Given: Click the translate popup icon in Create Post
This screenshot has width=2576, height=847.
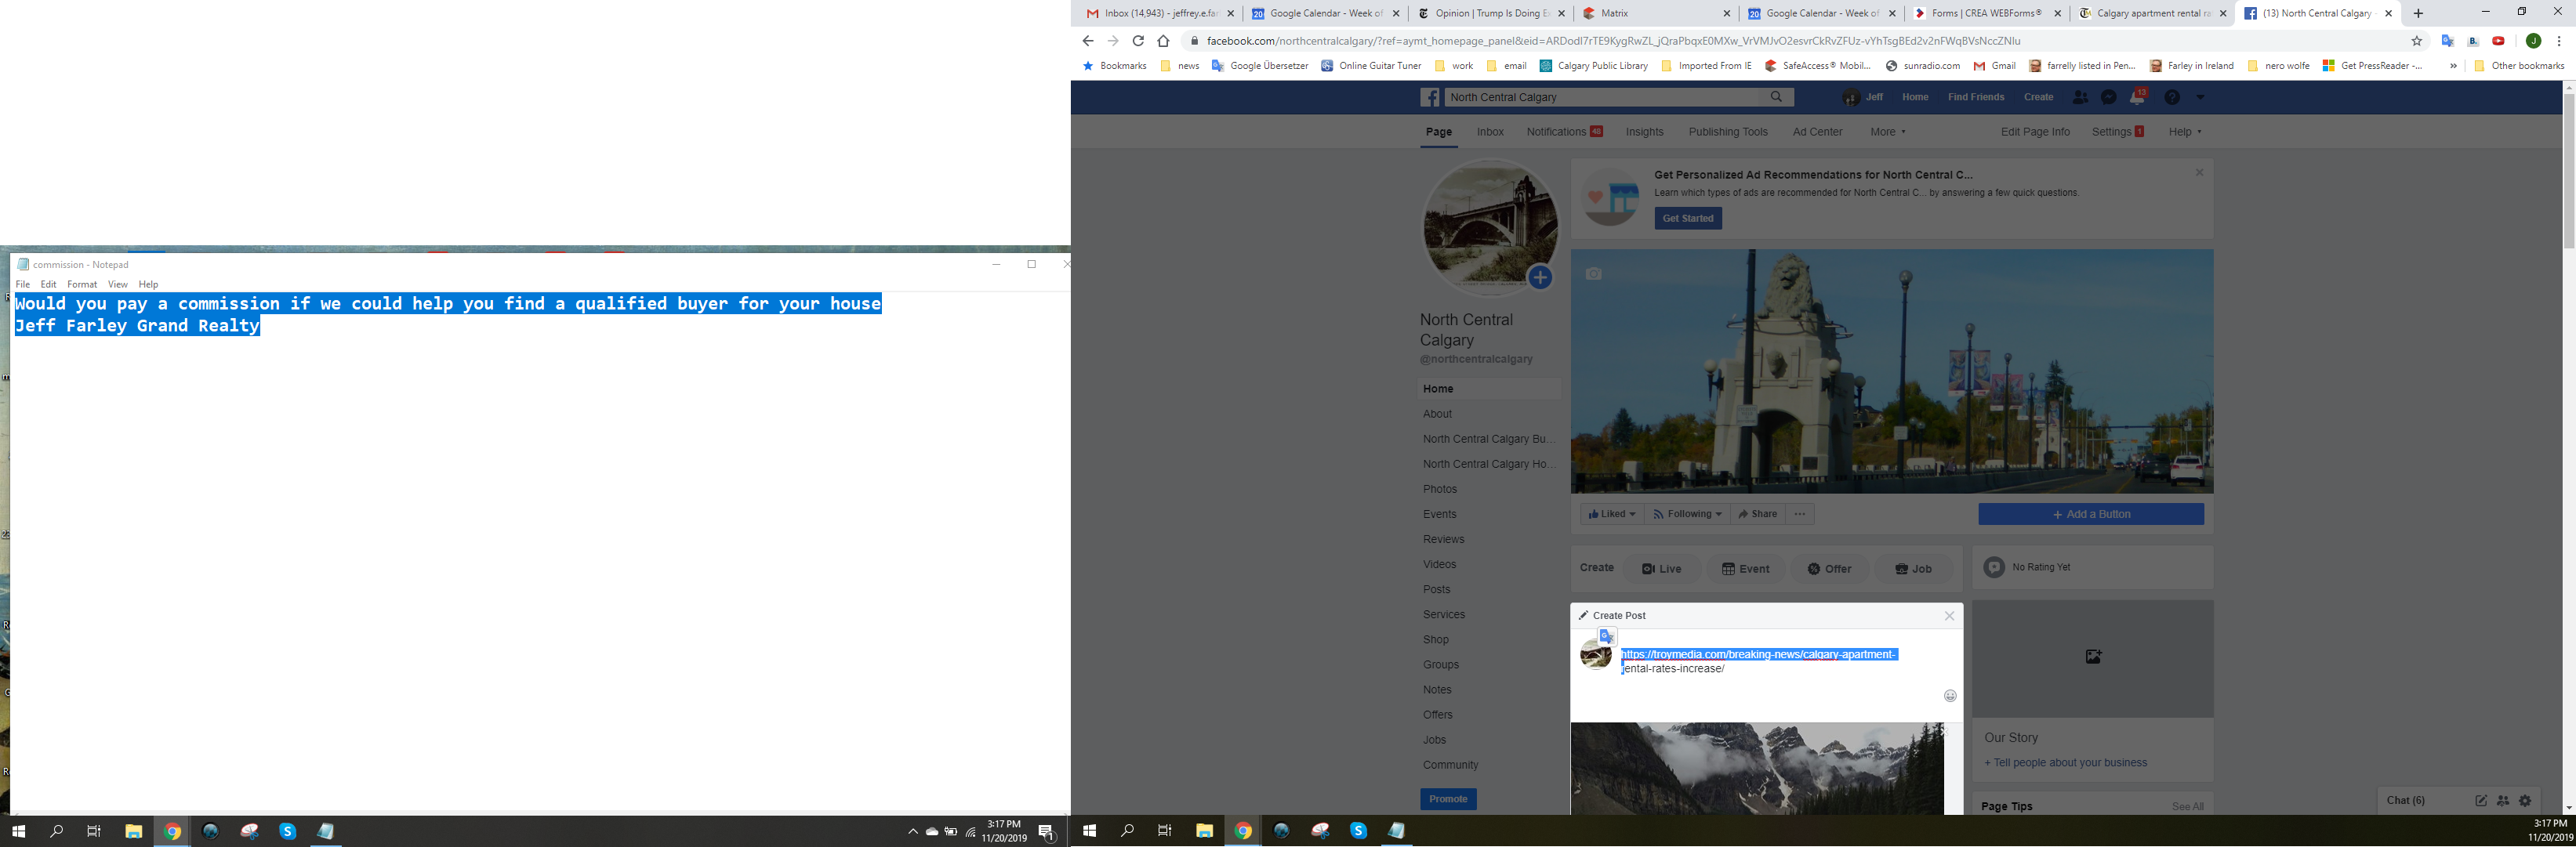Looking at the screenshot, I should [x=1607, y=636].
